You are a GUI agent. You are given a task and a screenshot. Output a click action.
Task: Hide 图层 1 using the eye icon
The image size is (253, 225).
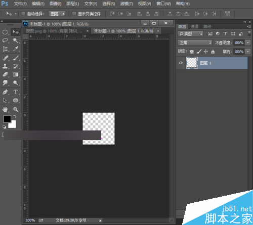181,63
